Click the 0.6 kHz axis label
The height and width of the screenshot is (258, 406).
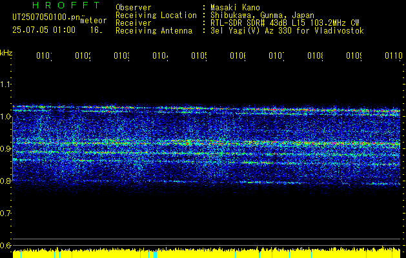click(x=5, y=245)
